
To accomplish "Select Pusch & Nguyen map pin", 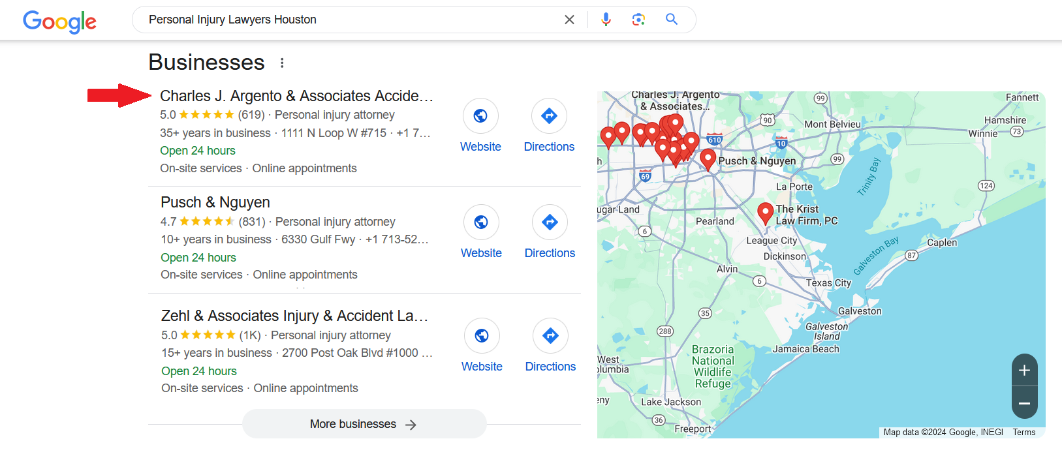I will tap(708, 159).
